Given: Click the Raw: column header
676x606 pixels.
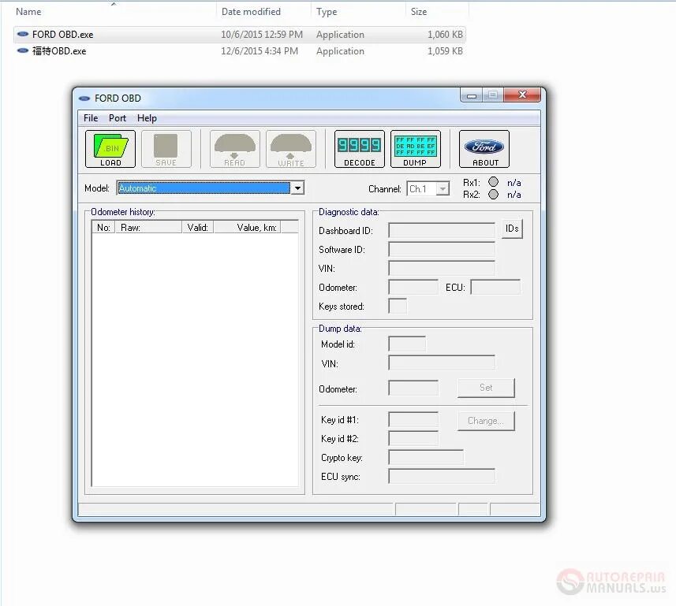Looking at the screenshot, I should click(148, 228).
